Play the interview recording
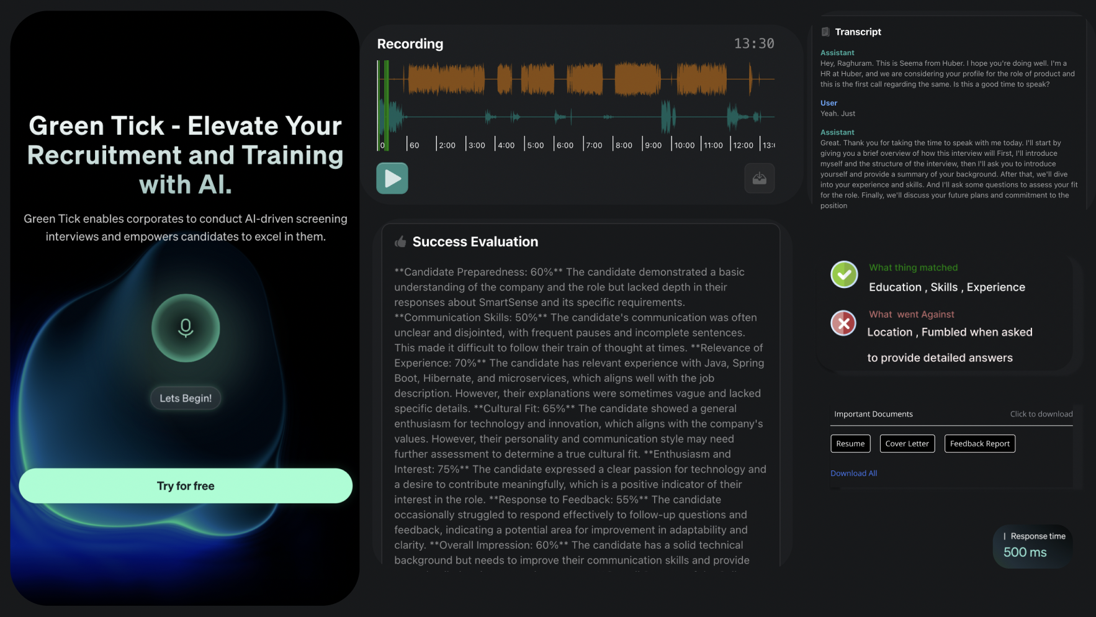 tap(392, 179)
